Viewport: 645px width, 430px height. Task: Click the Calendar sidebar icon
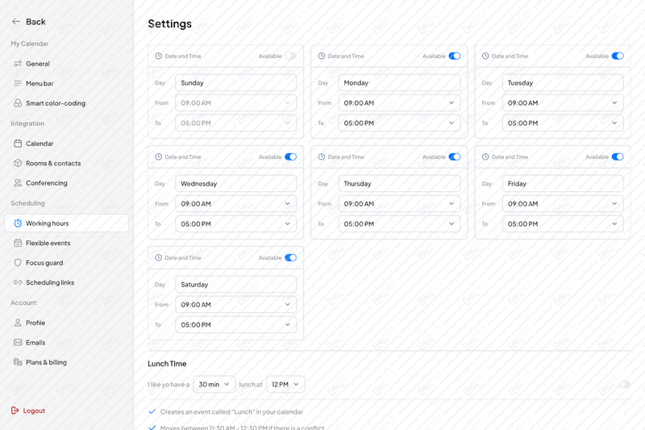pyautogui.click(x=18, y=144)
